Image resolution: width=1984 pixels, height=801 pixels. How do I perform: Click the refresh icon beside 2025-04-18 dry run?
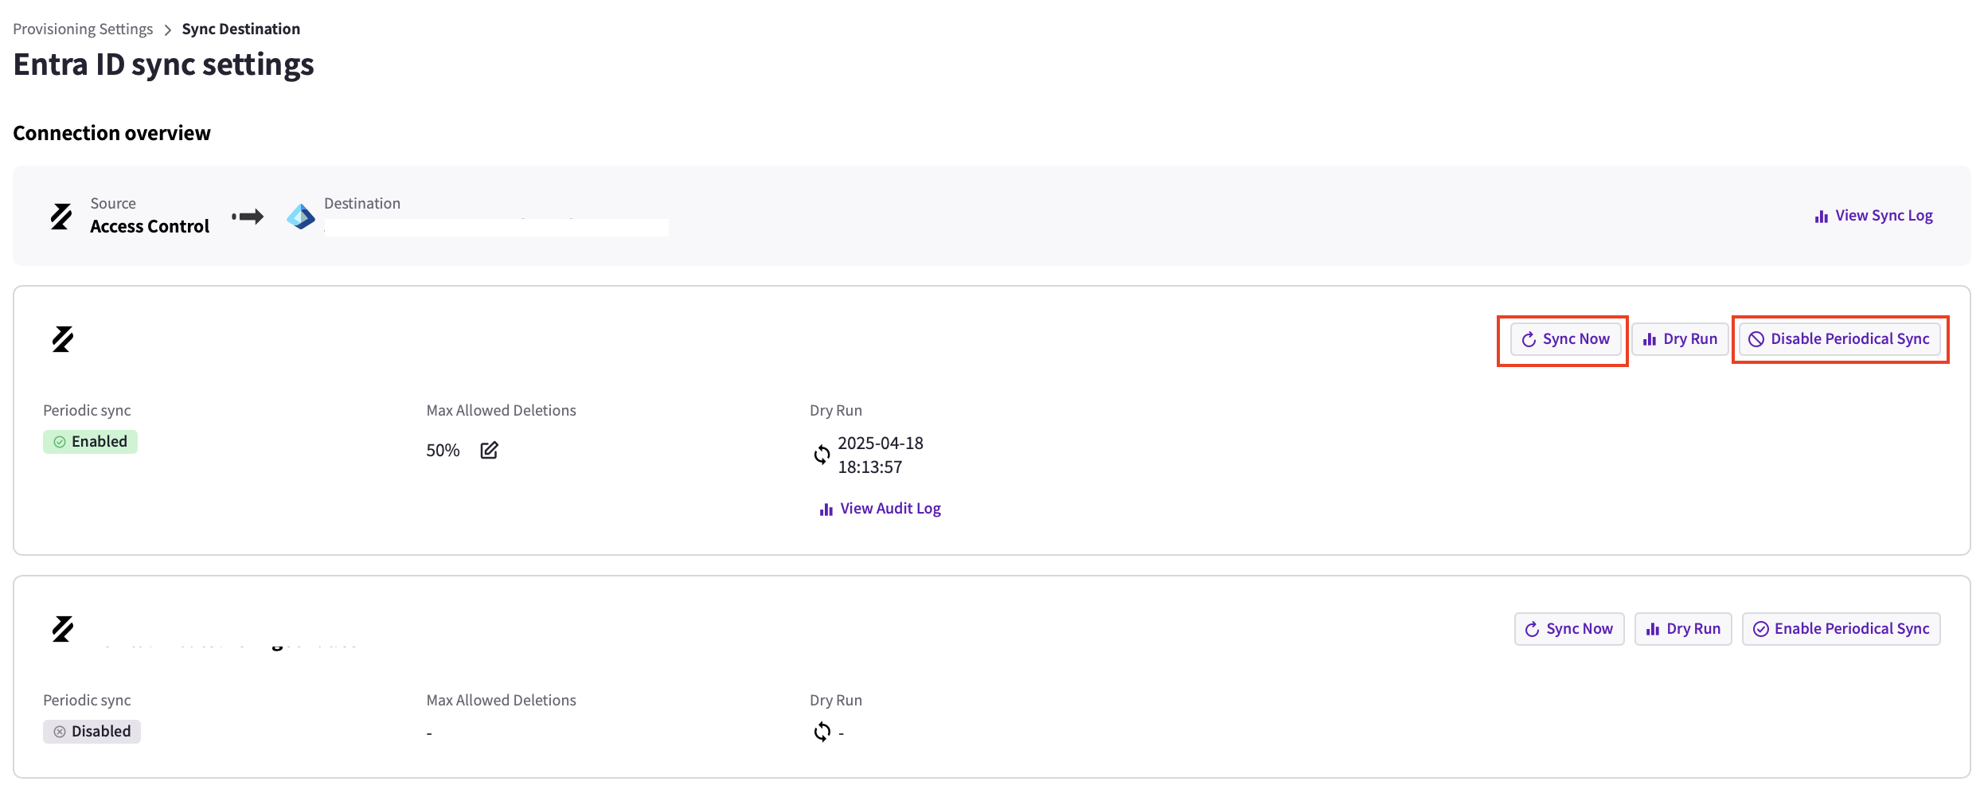822,455
